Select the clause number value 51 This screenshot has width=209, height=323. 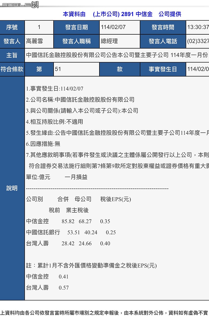58,69
